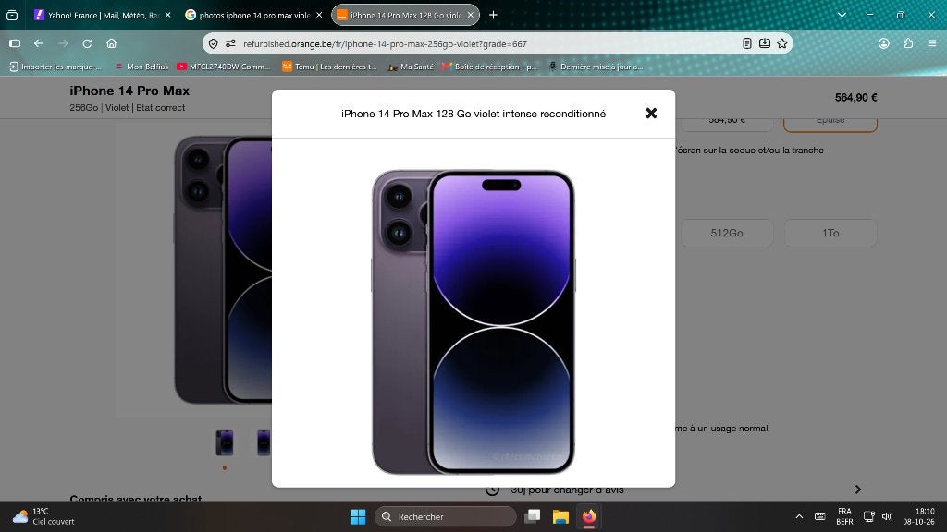Screen dimensions: 947x532
Task: Open site permissions icon in address bar
Action: point(230,43)
